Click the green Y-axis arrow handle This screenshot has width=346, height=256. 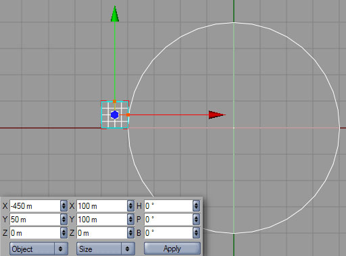(115, 14)
